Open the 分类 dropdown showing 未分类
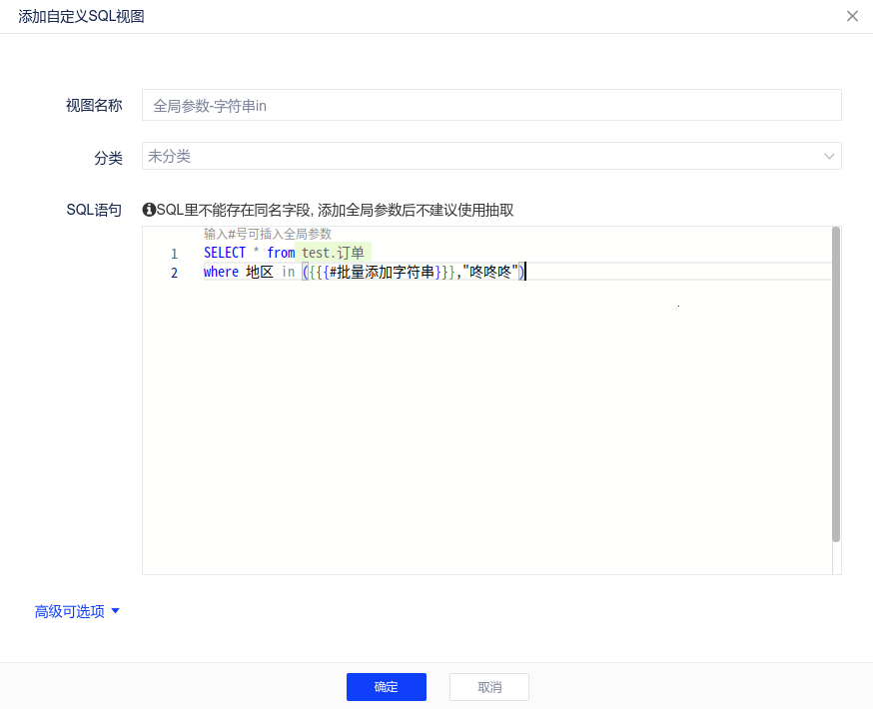873x709 pixels. click(479, 156)
